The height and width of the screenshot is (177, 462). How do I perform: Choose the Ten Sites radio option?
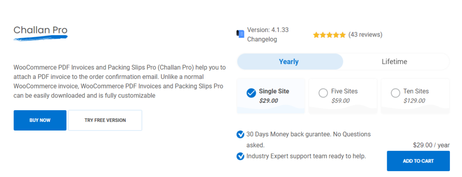tap(395, 93)
